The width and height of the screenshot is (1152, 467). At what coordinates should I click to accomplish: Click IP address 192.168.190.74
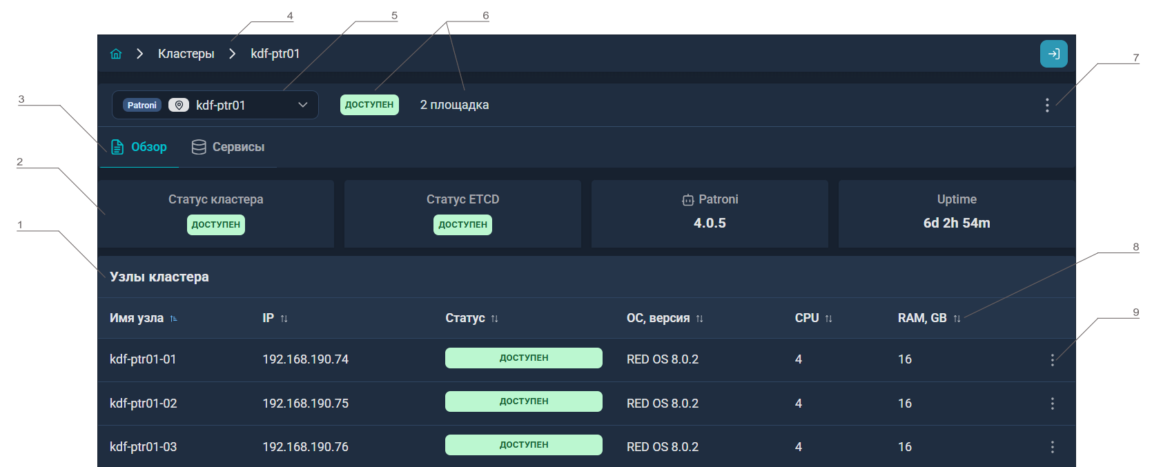click(x=305, y=359)
